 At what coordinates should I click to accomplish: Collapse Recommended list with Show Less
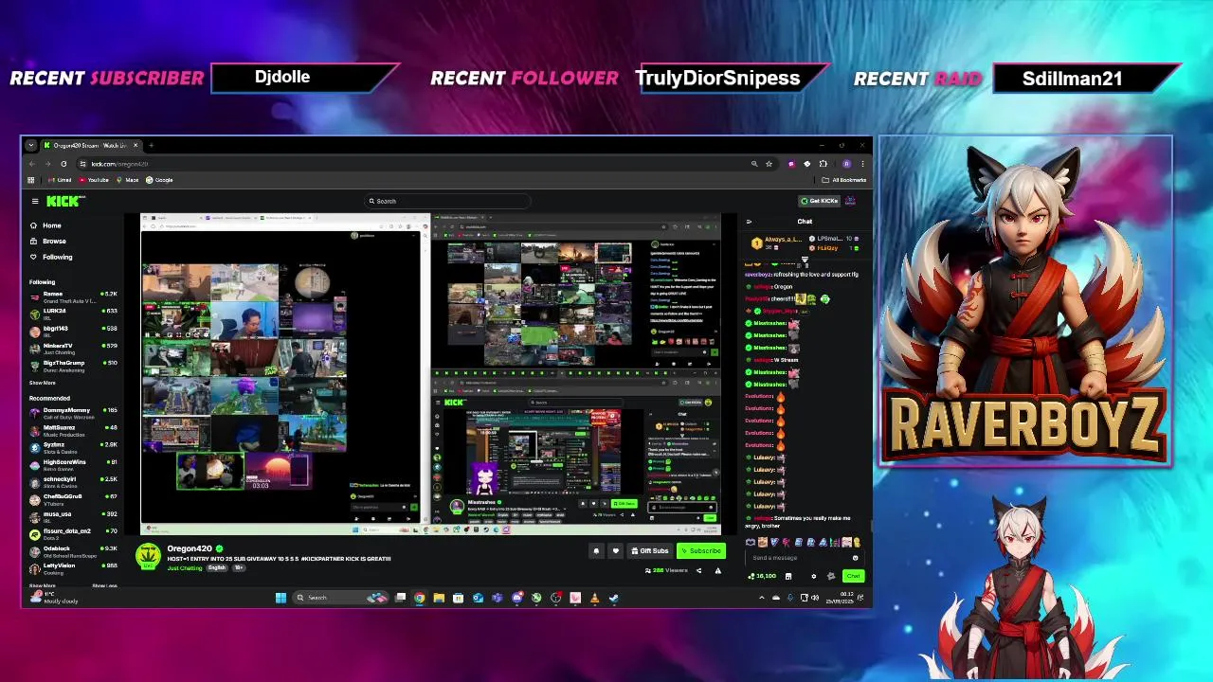point(104,585)
